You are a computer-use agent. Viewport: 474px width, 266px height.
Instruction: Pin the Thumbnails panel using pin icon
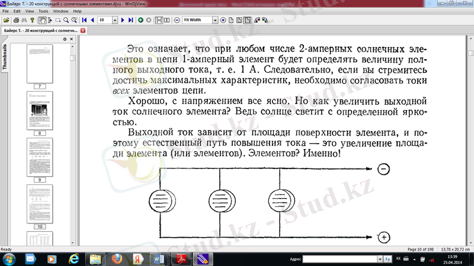(65, 39)
